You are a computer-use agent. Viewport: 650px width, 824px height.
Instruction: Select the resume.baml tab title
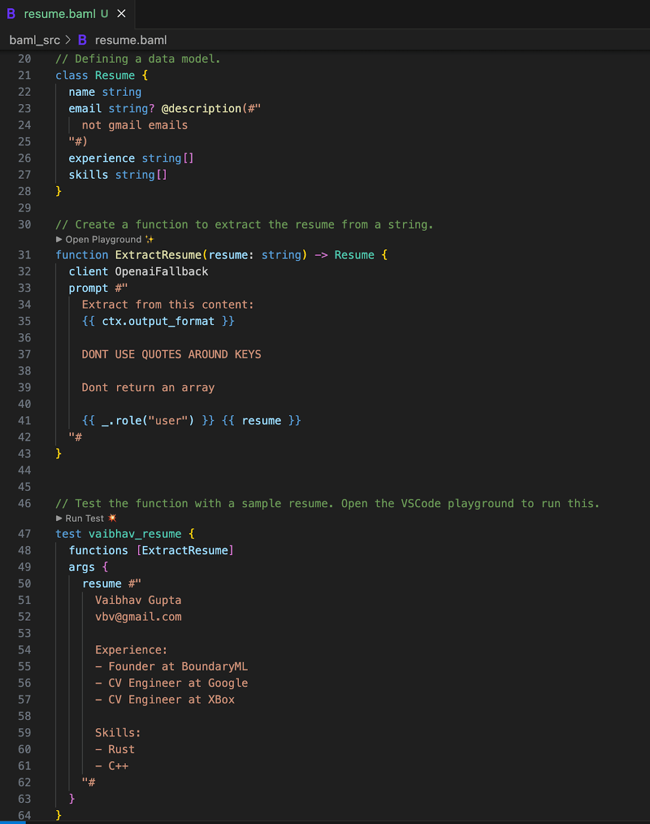pos(60,14)
